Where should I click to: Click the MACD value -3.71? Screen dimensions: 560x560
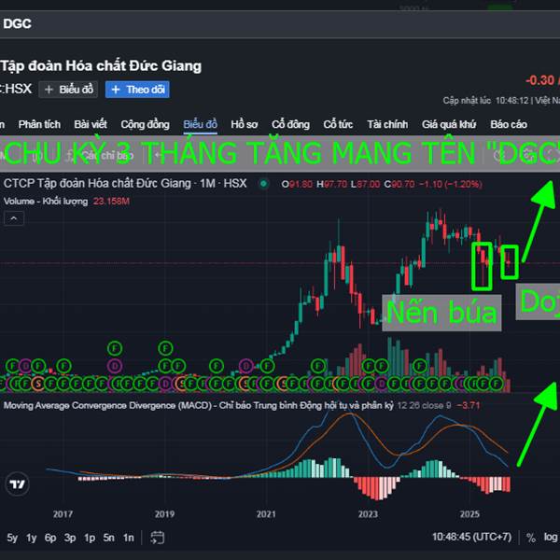[469, 405]
